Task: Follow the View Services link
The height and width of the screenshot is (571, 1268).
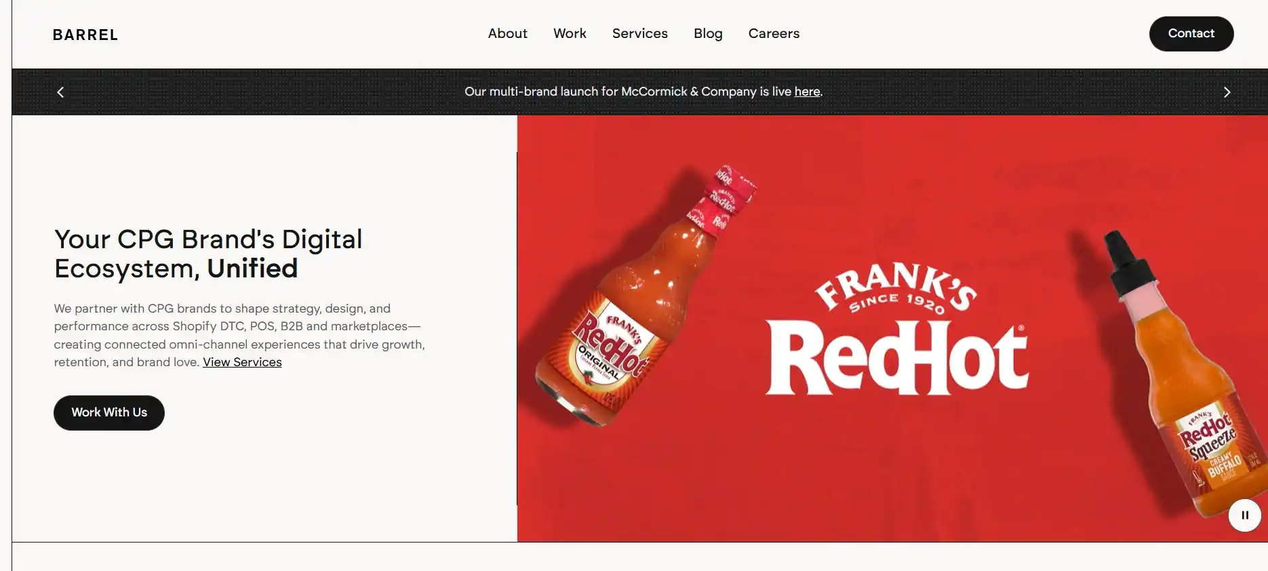Action: pos(242,362)
